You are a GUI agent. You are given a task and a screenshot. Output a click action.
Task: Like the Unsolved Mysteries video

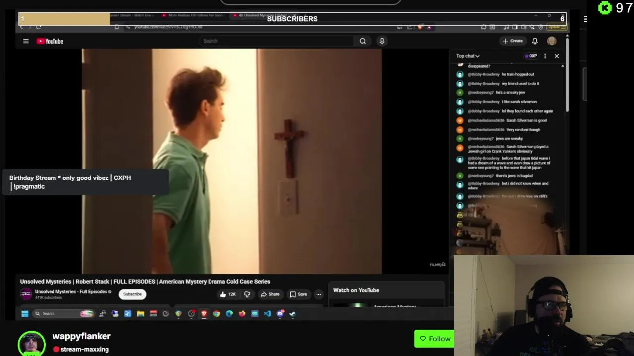pyautogui.click(x=228, y=294)
